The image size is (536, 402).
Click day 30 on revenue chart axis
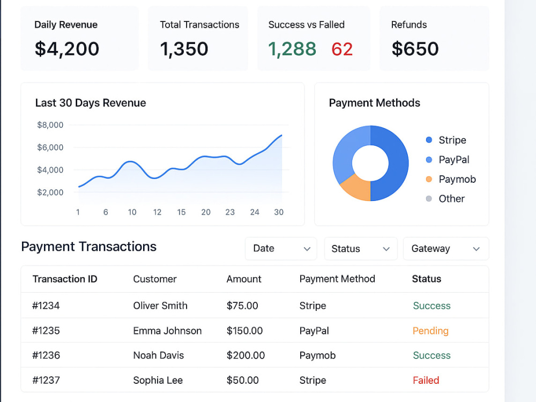pos(279,212)
